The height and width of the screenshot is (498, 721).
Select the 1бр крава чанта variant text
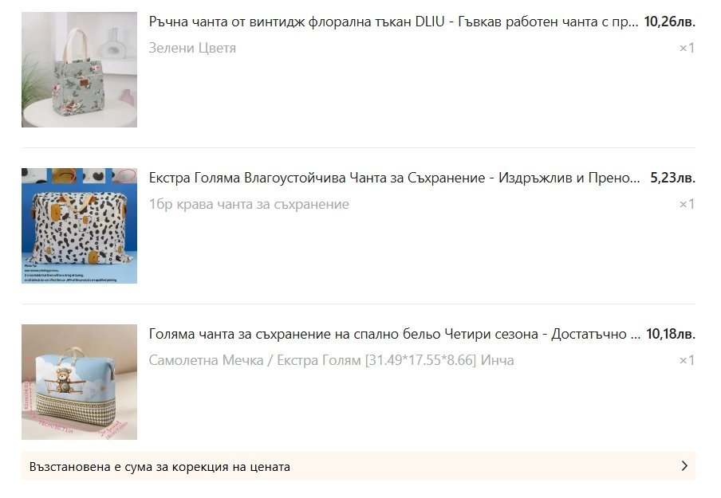[249, 204]
